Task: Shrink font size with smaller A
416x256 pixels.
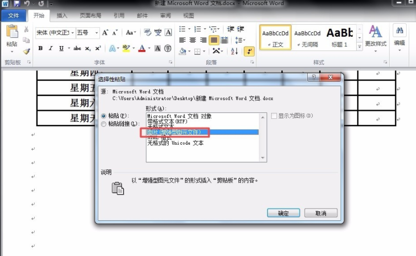Action: 115,32
